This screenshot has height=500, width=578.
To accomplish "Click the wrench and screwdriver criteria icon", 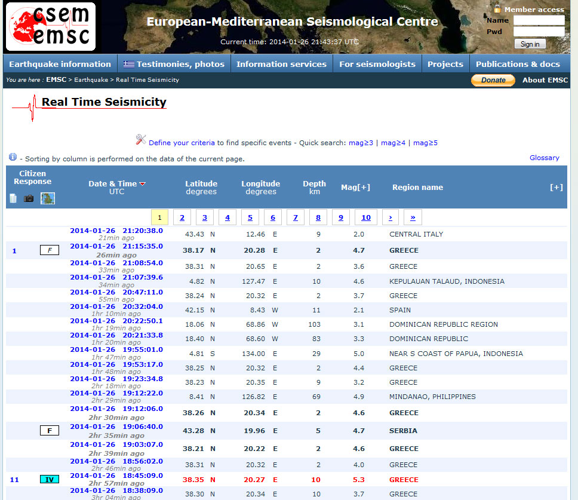I will [141, 140].
